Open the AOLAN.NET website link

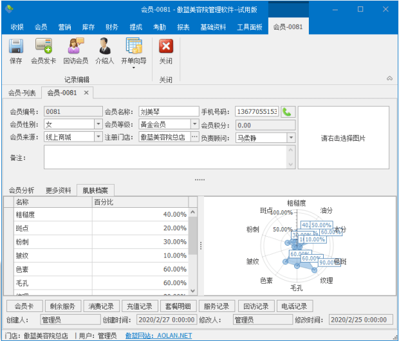pyautogui.click(x=158, y=335)
